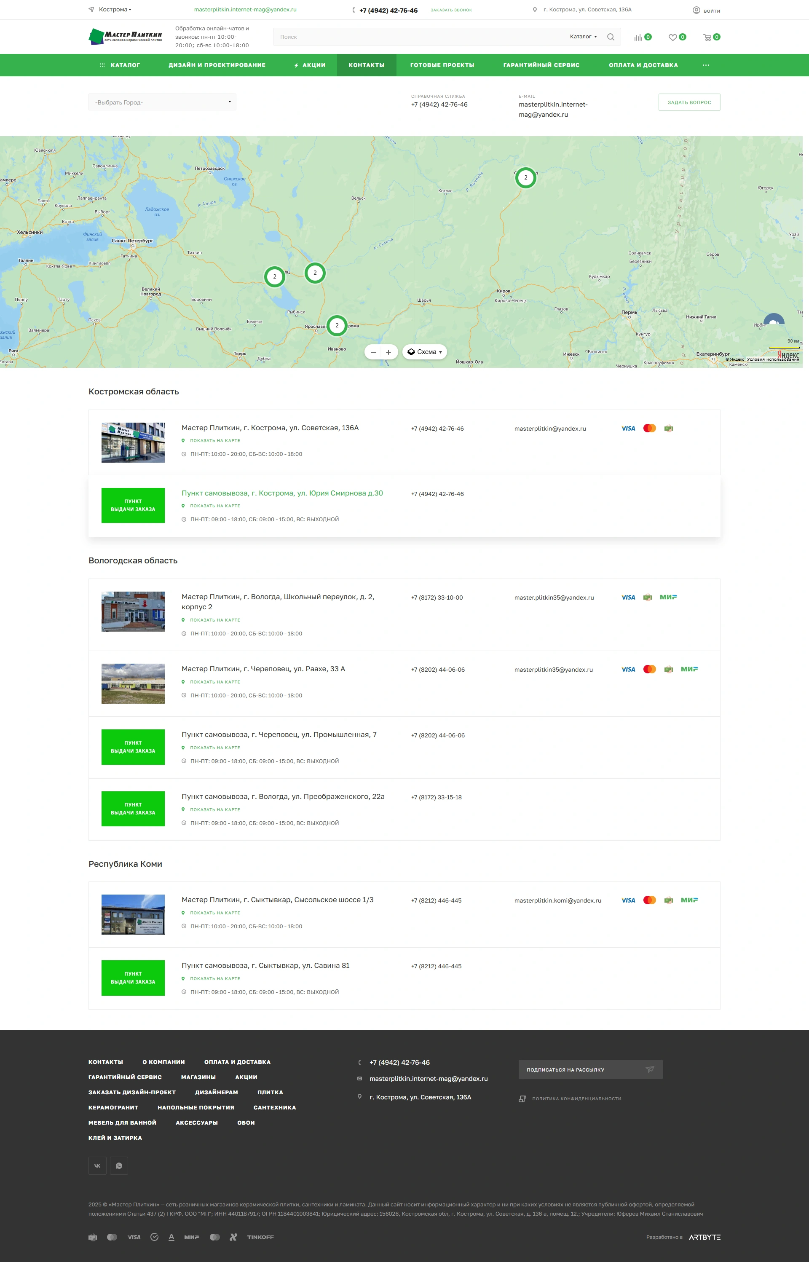Image resolution: width=809 pixels, height=1262 pixels.
Task: Open the WhatsApp icon in footer
Action: (119, 1166)
